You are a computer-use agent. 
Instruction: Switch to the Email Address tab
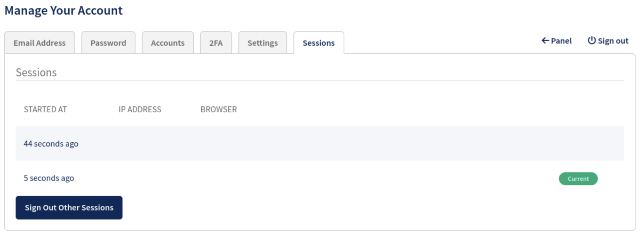[x=39, y=43]
